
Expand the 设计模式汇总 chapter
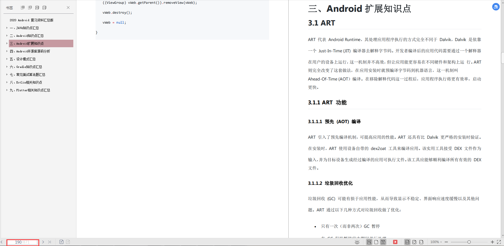[7, 59]
